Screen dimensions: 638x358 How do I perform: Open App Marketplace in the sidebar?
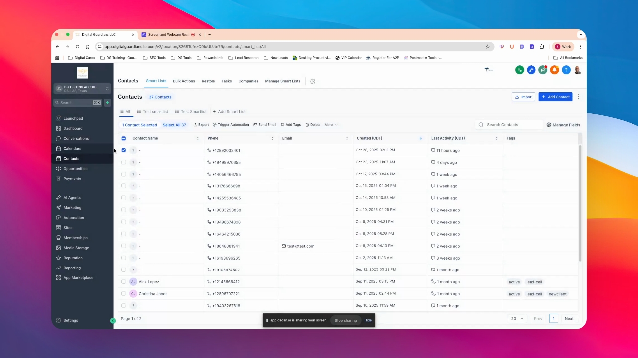click(x=78, y=278)
